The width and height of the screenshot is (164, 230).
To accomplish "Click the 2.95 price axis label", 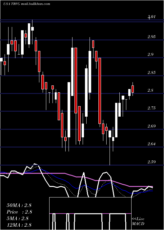I will coord(152,37).
